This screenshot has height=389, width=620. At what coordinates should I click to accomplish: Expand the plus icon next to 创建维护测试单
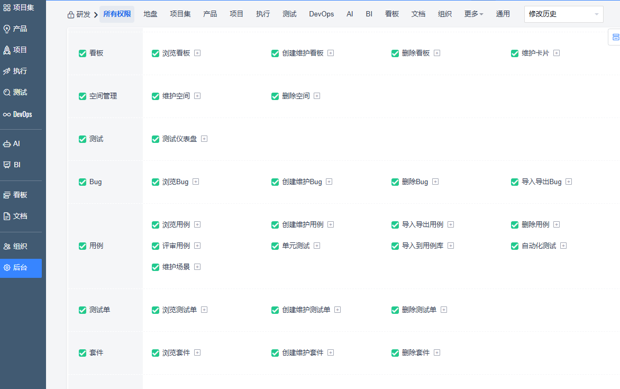338,310
